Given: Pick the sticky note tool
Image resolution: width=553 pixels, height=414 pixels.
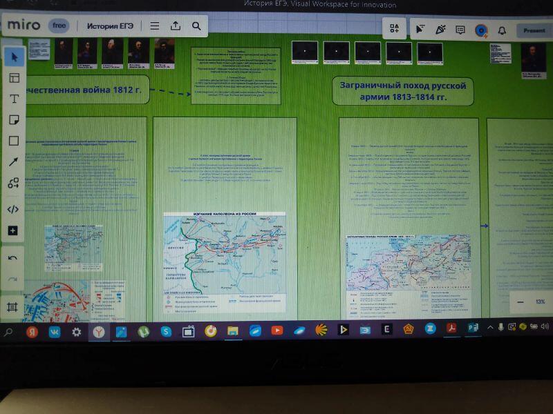Looking at the screenshot, I should tap(13, 120).
